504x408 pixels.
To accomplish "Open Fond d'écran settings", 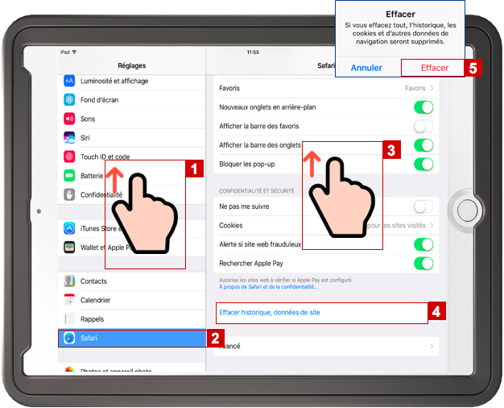I will pos(132,100).
